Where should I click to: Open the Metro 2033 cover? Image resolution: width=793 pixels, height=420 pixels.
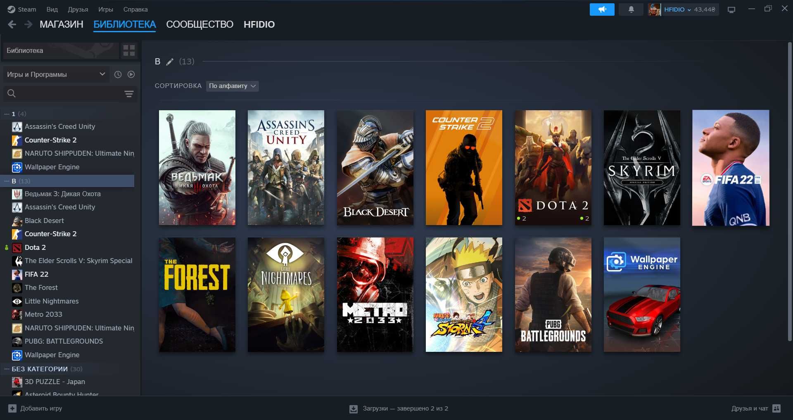(x=375, y=295)
